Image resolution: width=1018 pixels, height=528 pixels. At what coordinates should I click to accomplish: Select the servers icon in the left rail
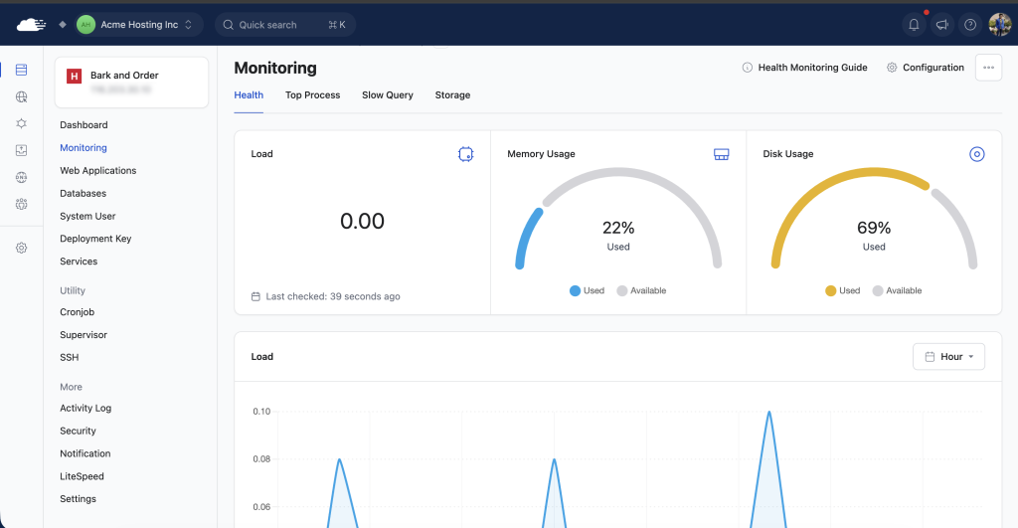[x=22, y=70]
